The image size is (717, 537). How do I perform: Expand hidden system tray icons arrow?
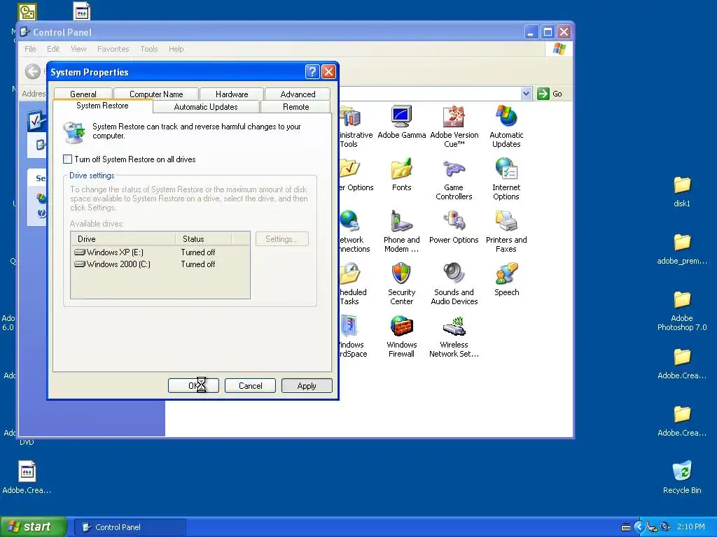[639, 527]
